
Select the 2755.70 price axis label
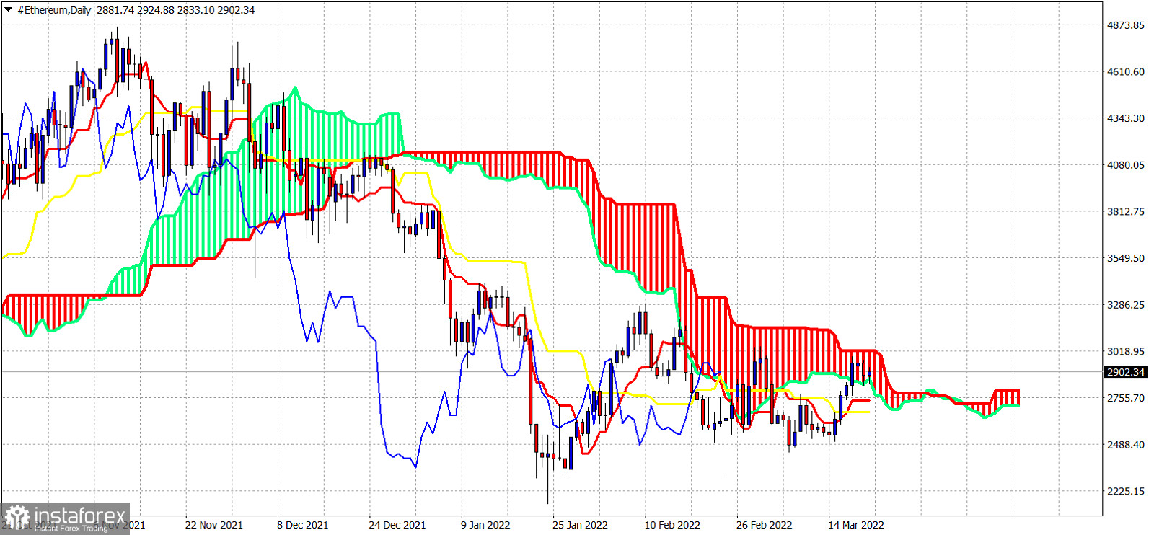pos(1126,398)
